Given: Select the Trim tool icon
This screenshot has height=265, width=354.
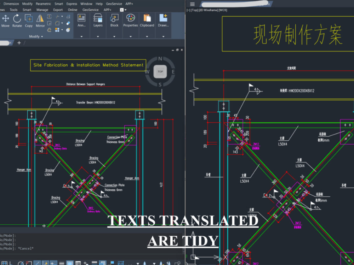Looking at the screenshot, I should [57, 17].
